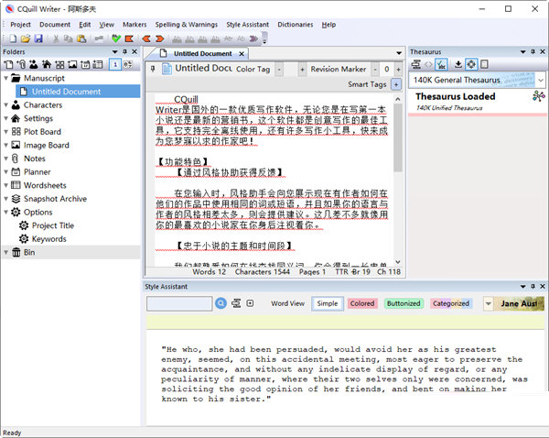Add new worksheet in Folders toolbar

pos(98,64)
